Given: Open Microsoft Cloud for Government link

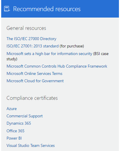Looking at the screenshot, I should click(x=35, y=81).
